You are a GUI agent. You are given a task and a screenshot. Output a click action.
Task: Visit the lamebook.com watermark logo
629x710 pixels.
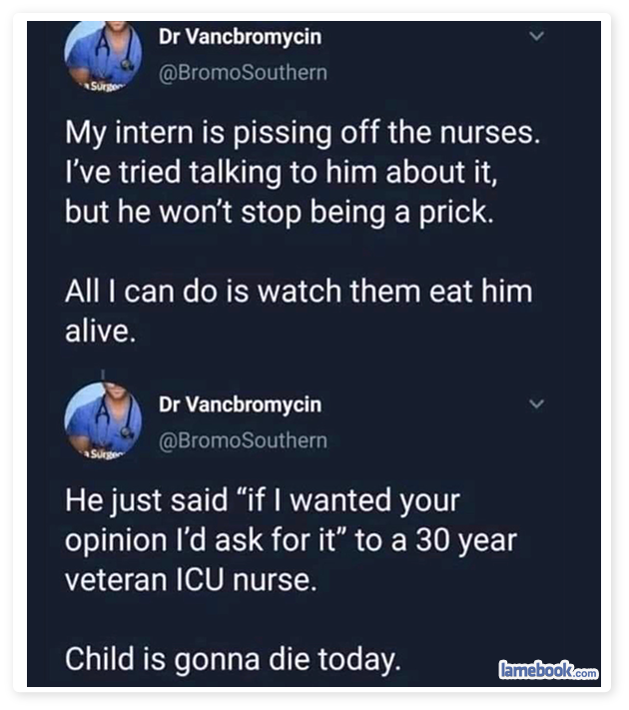pyautogui.click(x=548, y=670)
